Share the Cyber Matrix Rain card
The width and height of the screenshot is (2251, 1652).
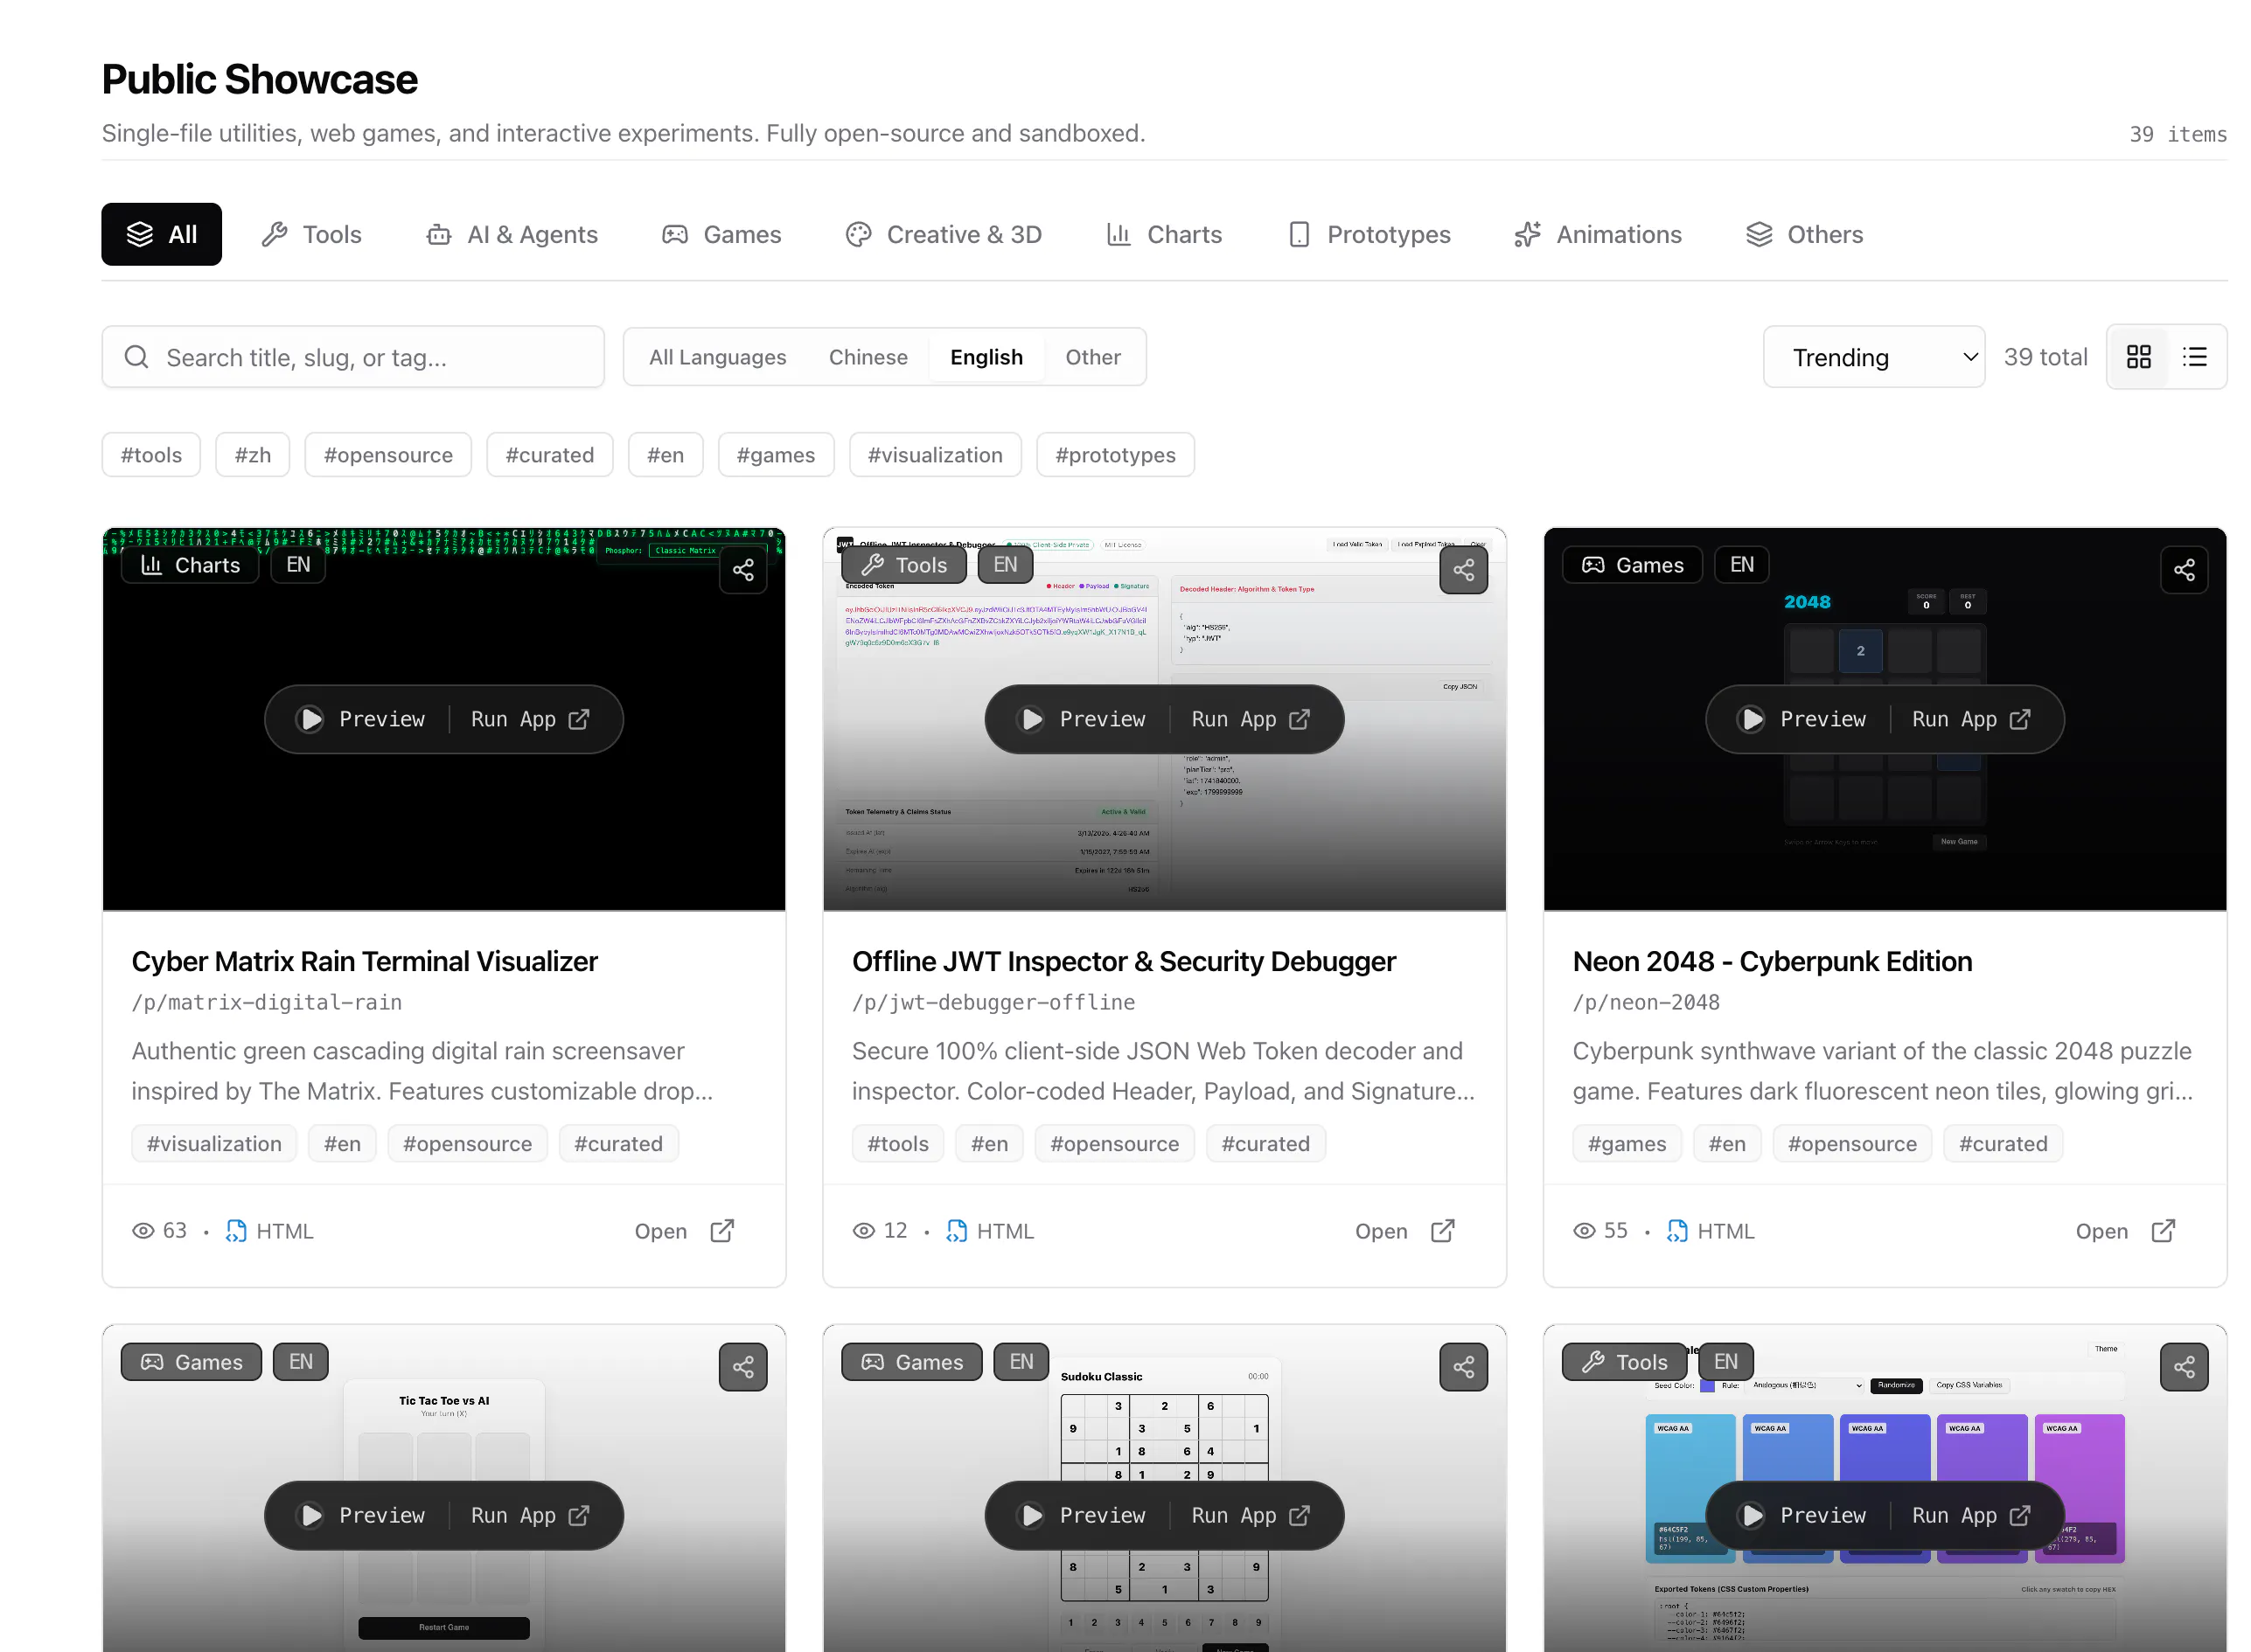[x=742, y=570]
